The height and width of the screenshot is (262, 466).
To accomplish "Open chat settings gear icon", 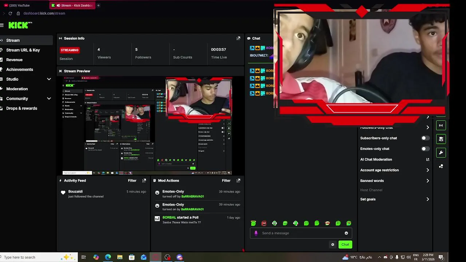I will (x=332, y=245).
